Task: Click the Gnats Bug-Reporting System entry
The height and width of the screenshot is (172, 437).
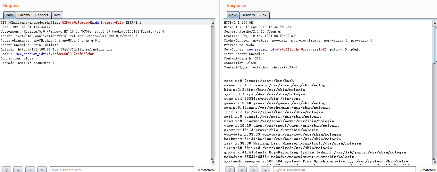Action: (x=315, y=152)
